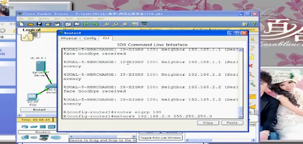The height and width of the screenshot is (144, 303).
Task: Open the Help menu
Action: [x=101, y=19]
